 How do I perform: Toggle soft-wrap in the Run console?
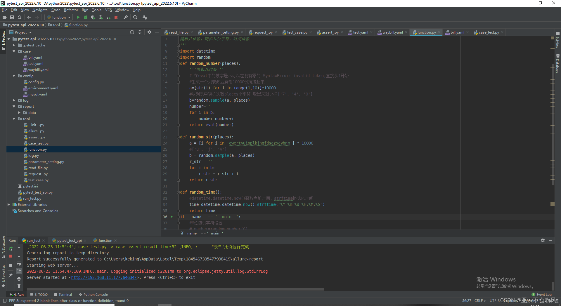click(19, 264)
